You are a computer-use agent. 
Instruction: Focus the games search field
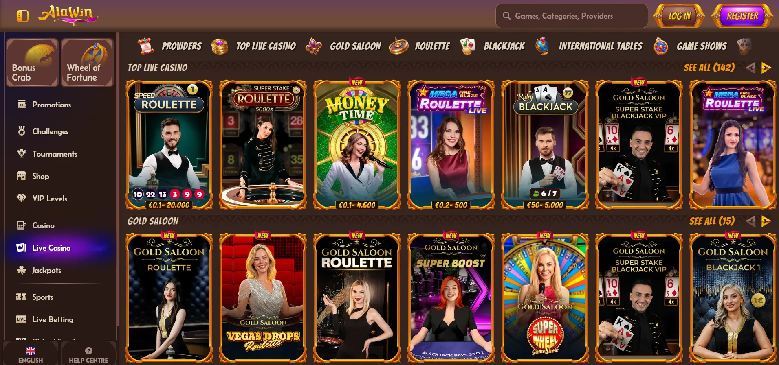572,16
